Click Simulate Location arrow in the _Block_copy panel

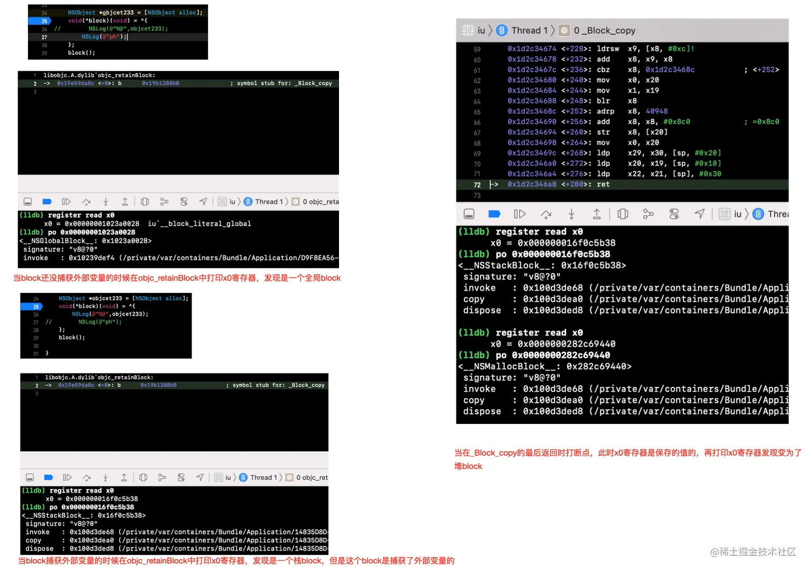(x=699, y=214)
